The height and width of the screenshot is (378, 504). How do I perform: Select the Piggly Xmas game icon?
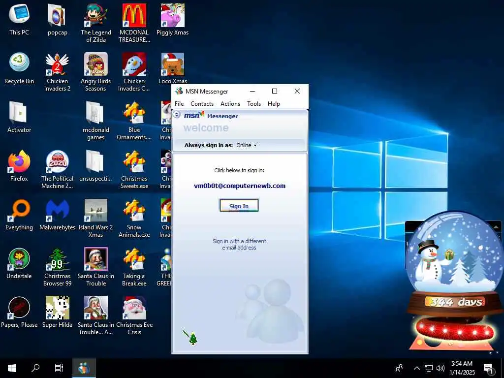(x=173, y=20)
